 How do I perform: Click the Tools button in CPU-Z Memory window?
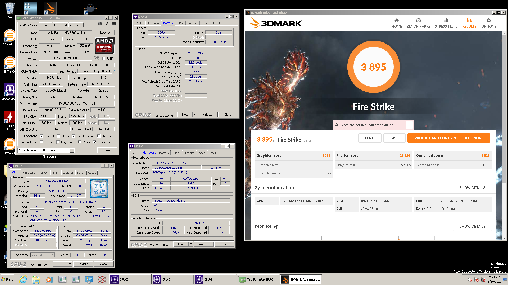tap(185, 115)
